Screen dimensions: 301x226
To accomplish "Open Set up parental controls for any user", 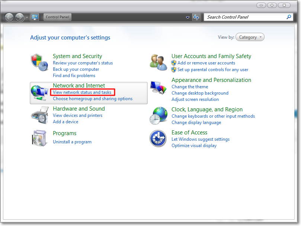I will (x=213, y=70).
